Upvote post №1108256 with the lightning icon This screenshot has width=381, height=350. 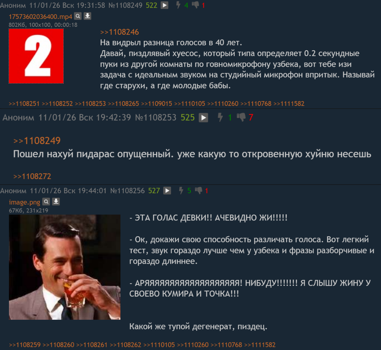click(x=181, y=190)
